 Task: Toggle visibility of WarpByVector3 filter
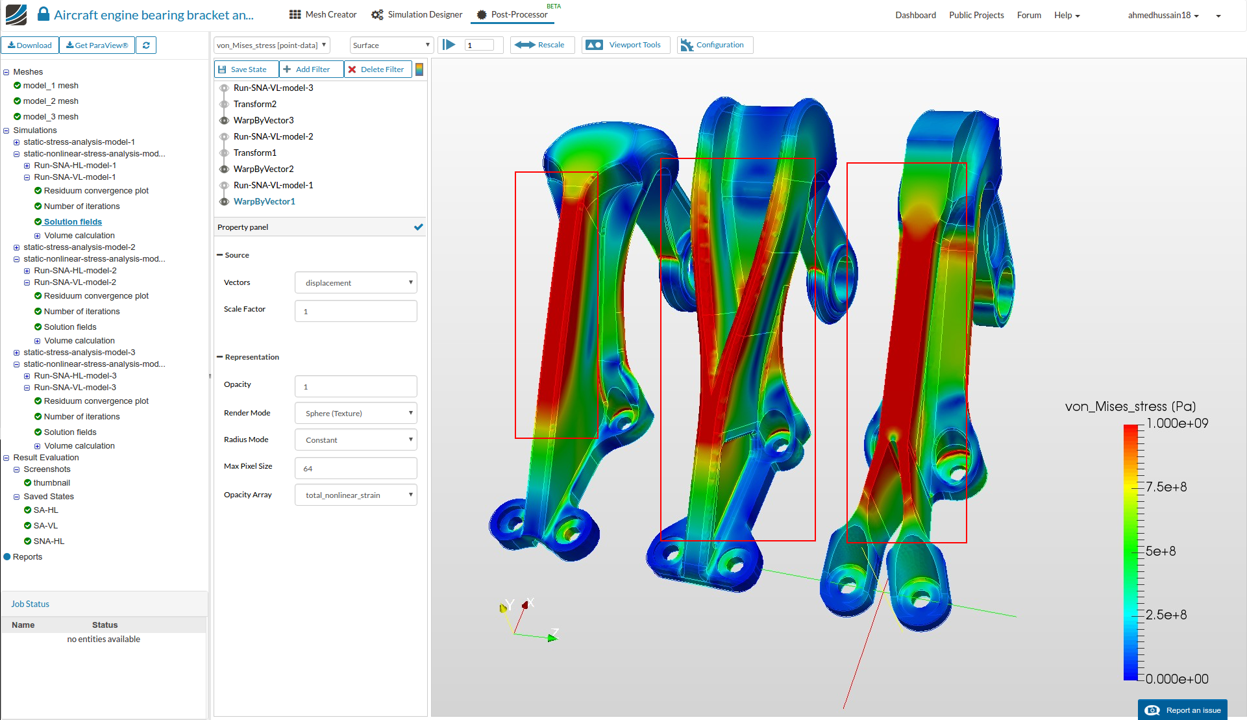point(224,121)
